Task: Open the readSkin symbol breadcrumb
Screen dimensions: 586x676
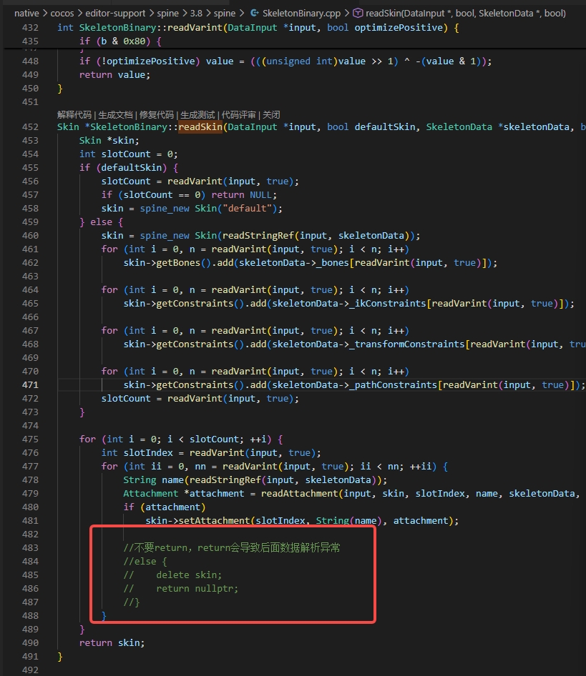Action: click(466, 14)
